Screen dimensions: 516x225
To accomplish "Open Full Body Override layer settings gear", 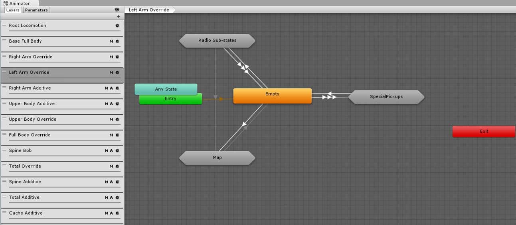I will pyautogui.click(x=117, y=135).
